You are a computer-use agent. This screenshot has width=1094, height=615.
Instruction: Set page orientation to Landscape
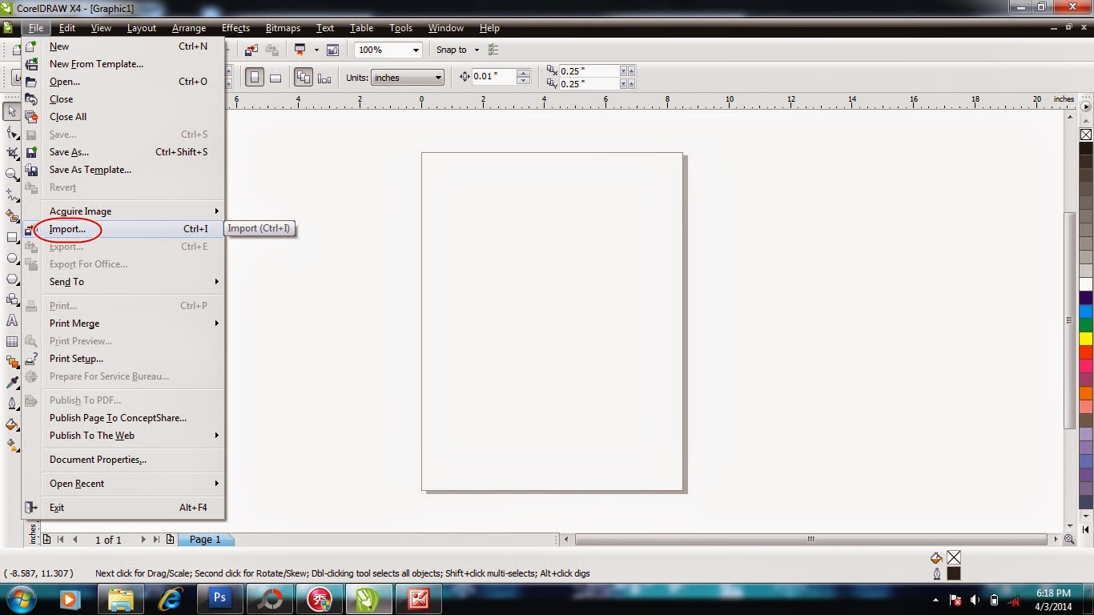[276, 78]
